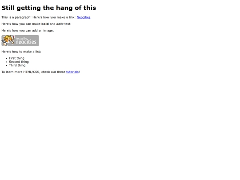Select the Second thing list item
240x180 pixels.
pyautogui.click(x=19, y=62)
